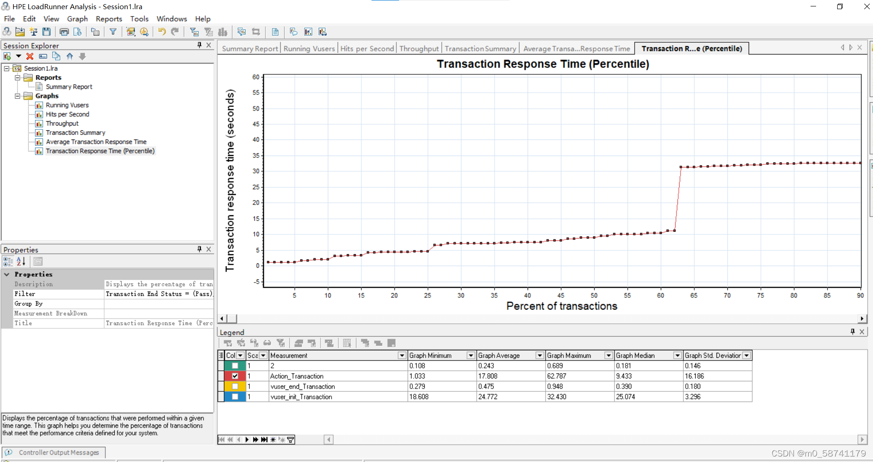Image resolution: width=873 pixels, height=462 pixels.
Task: Click the bar chart icon in toolbar
Action: pyautogui.click(x=223, y=32)
